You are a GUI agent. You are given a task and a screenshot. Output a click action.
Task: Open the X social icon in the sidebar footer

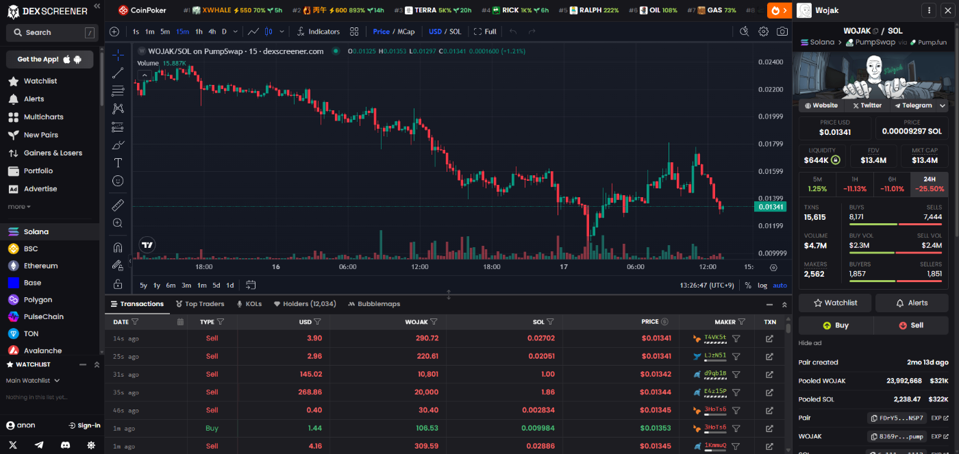(13, 444)
